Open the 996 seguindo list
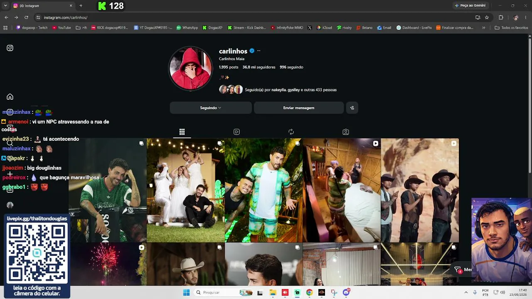532x299 pixels. click(291, 67)
